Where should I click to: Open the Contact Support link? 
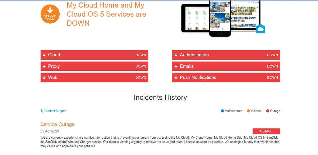[x=55, y=111]
